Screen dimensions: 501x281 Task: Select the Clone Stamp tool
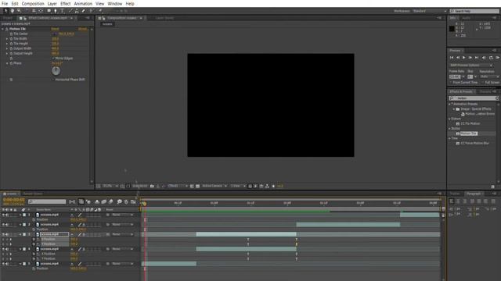coord(77,10)
